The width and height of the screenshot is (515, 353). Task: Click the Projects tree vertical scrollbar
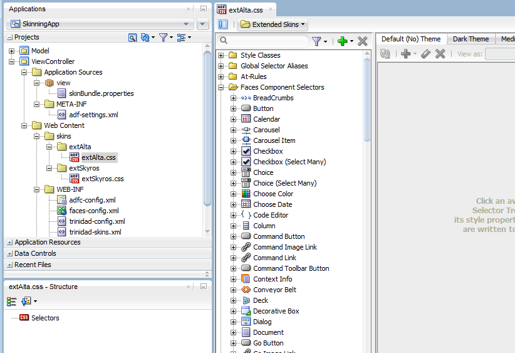click(207, 128)
